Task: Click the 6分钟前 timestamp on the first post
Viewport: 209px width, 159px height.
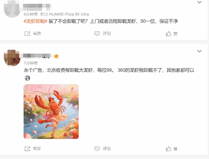Action: tap(31, 14)
